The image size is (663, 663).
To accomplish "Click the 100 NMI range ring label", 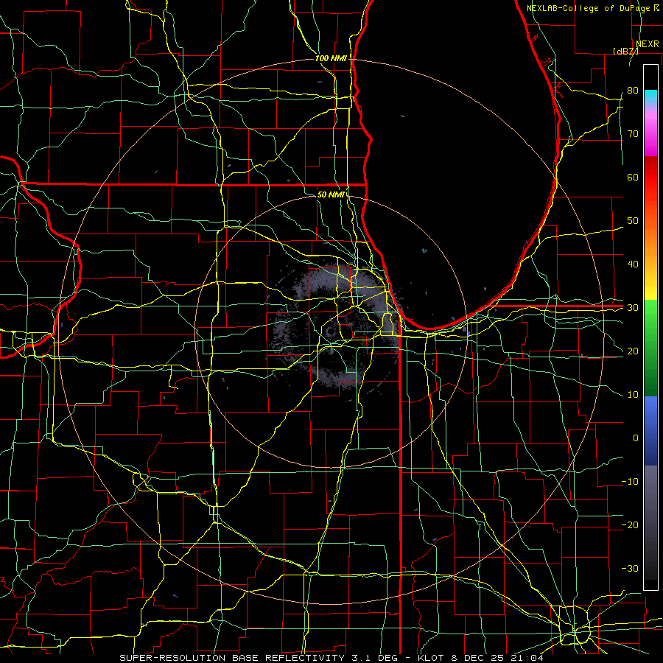I will (x=331, y=58).
